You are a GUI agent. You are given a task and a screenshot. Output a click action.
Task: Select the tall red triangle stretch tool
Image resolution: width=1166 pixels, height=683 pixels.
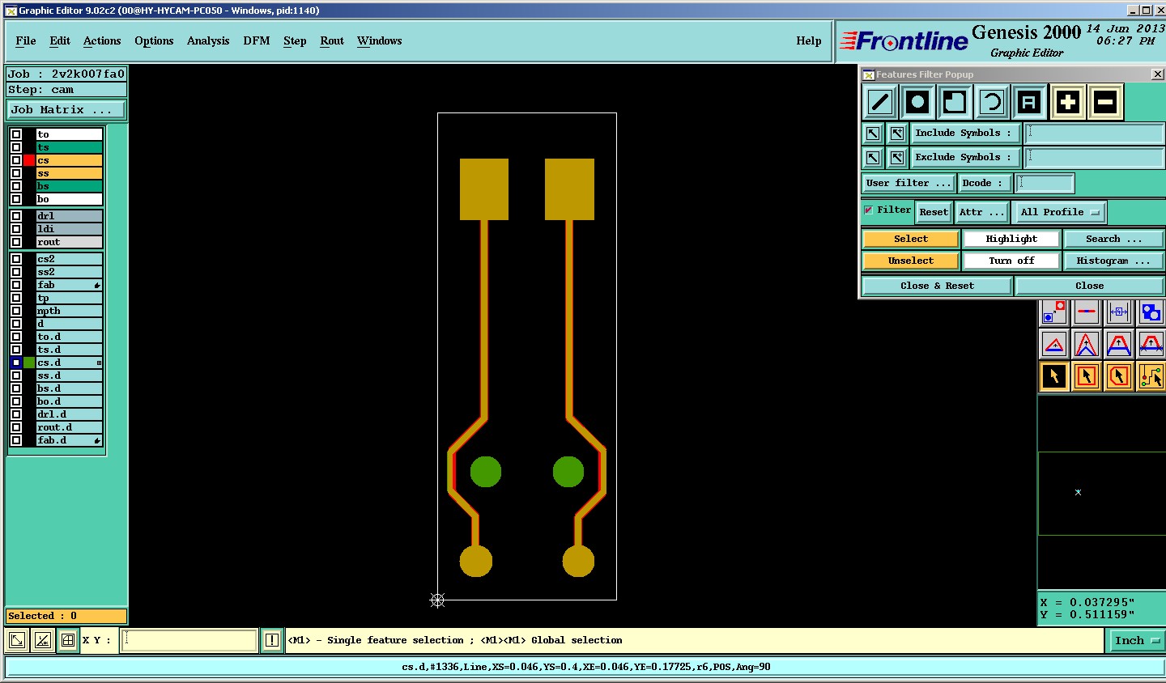(1087, 344)
